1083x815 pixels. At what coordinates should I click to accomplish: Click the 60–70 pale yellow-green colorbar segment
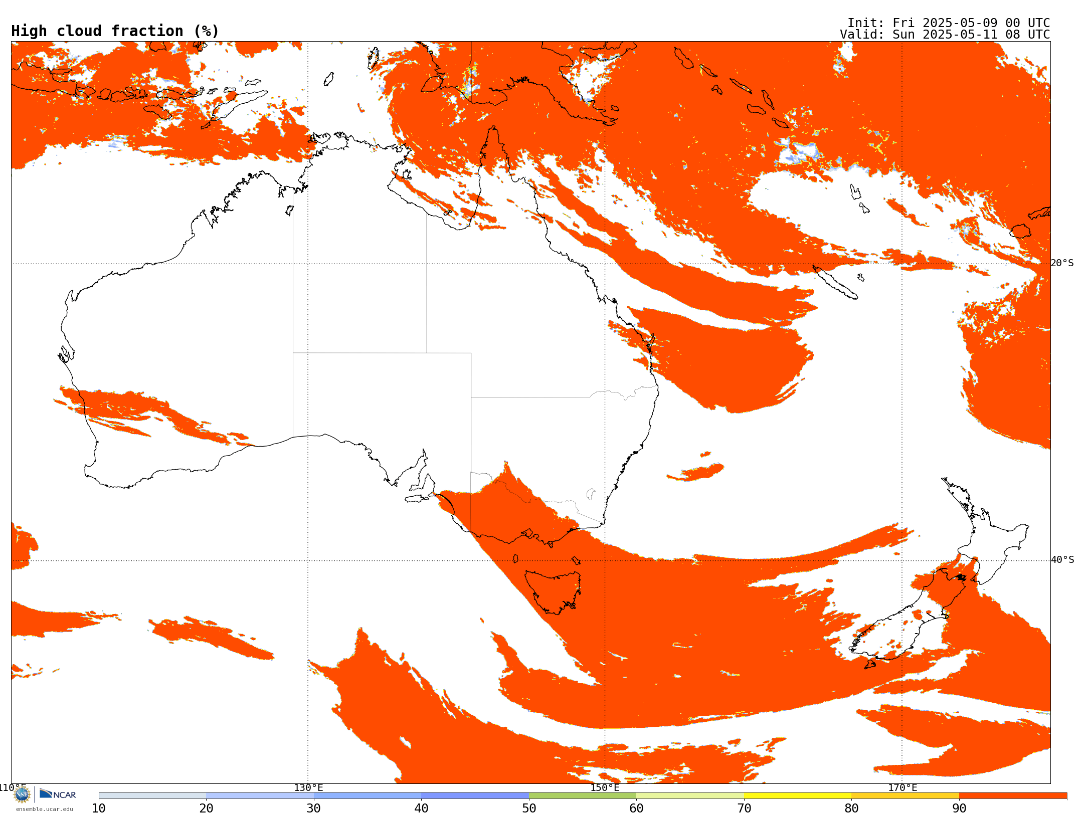[x=690, y=796]
